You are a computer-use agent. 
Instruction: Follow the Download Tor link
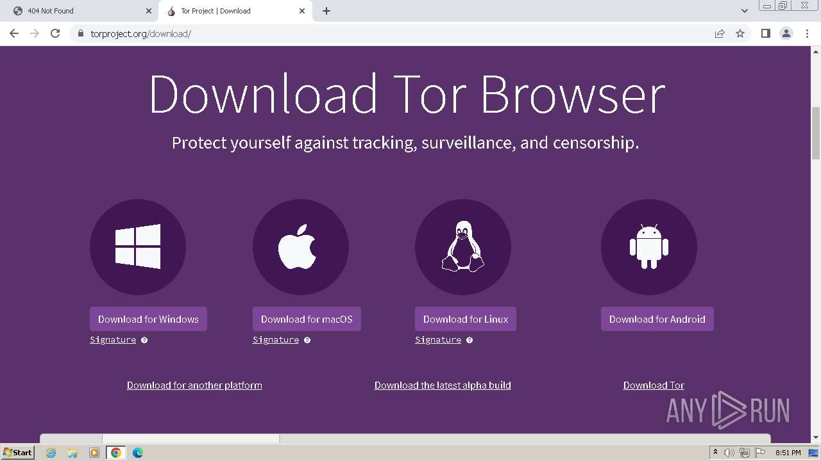click(x=654, y=385)
